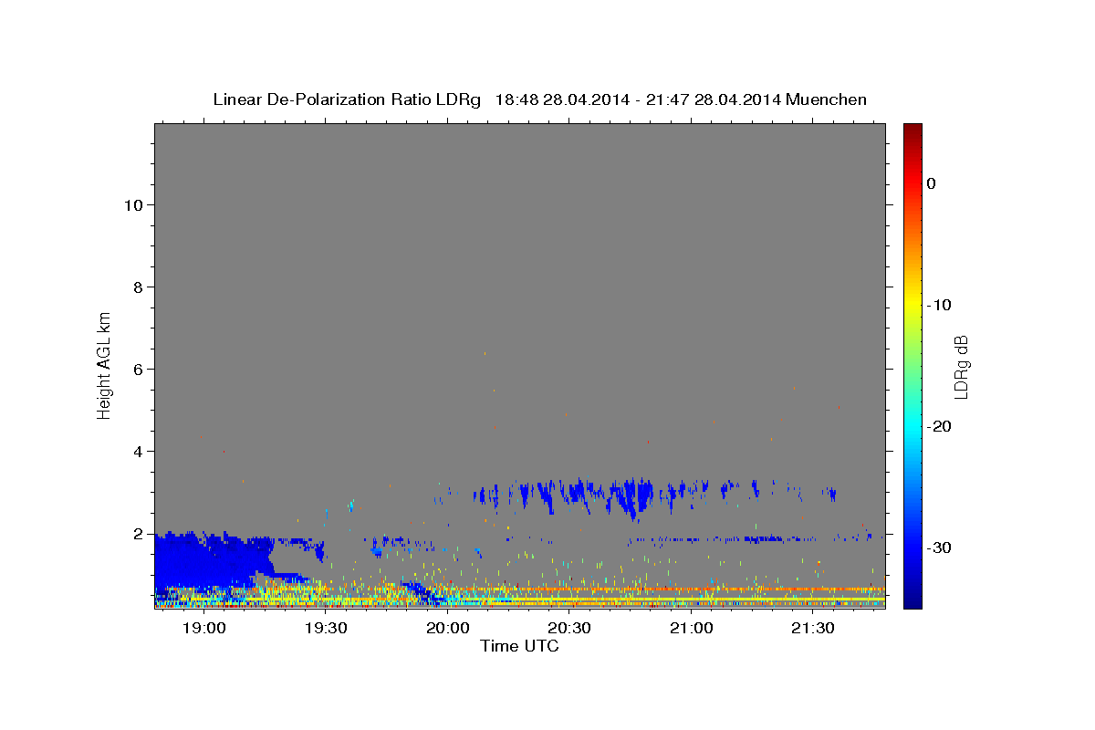
Task: Click the colorbar value -30
Action: click(940, 547)
